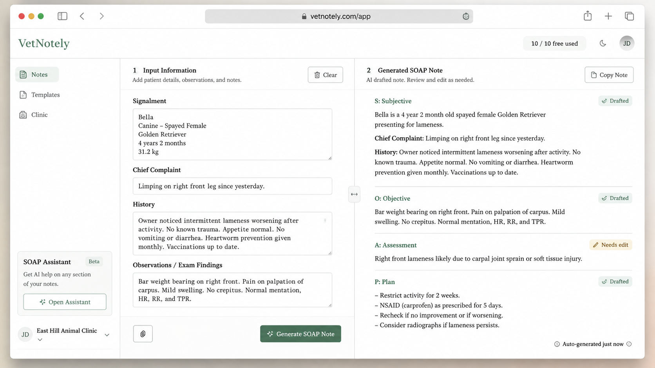Open the SOAP Assistant

(65, 302)
